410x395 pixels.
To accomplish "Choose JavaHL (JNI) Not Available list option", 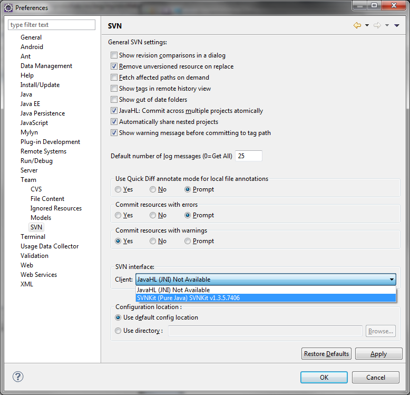I will 266,290.
